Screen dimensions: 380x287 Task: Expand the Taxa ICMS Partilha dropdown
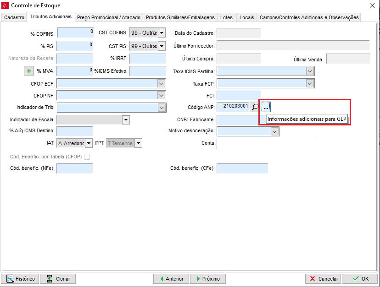[x=310, y=71]
